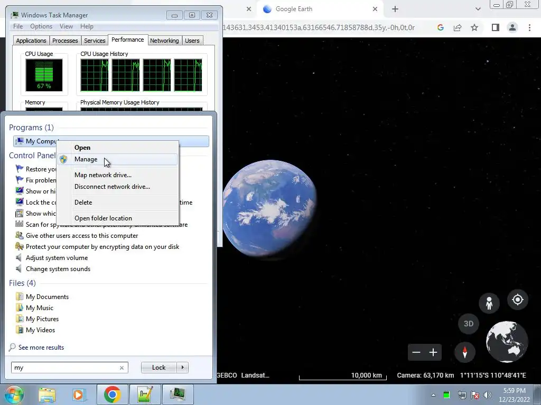The image size is (541, 405).
Task: Toggle the 3D view button
Action: (469, 324)
